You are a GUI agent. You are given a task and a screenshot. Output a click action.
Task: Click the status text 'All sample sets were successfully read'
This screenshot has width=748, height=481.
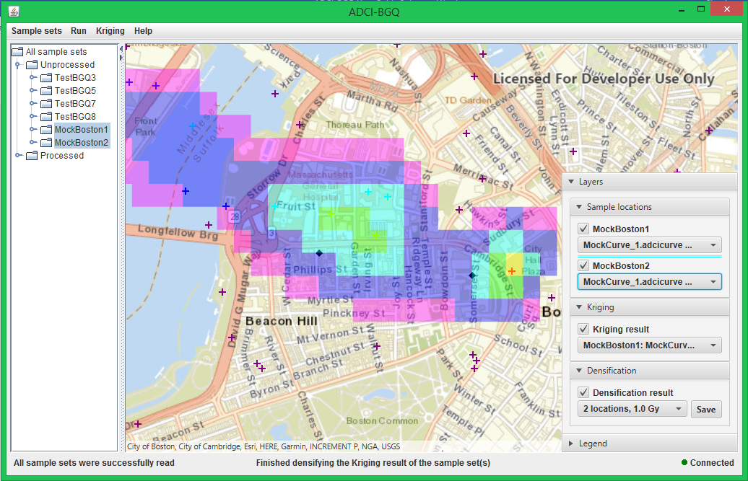[x=94, y=462]
